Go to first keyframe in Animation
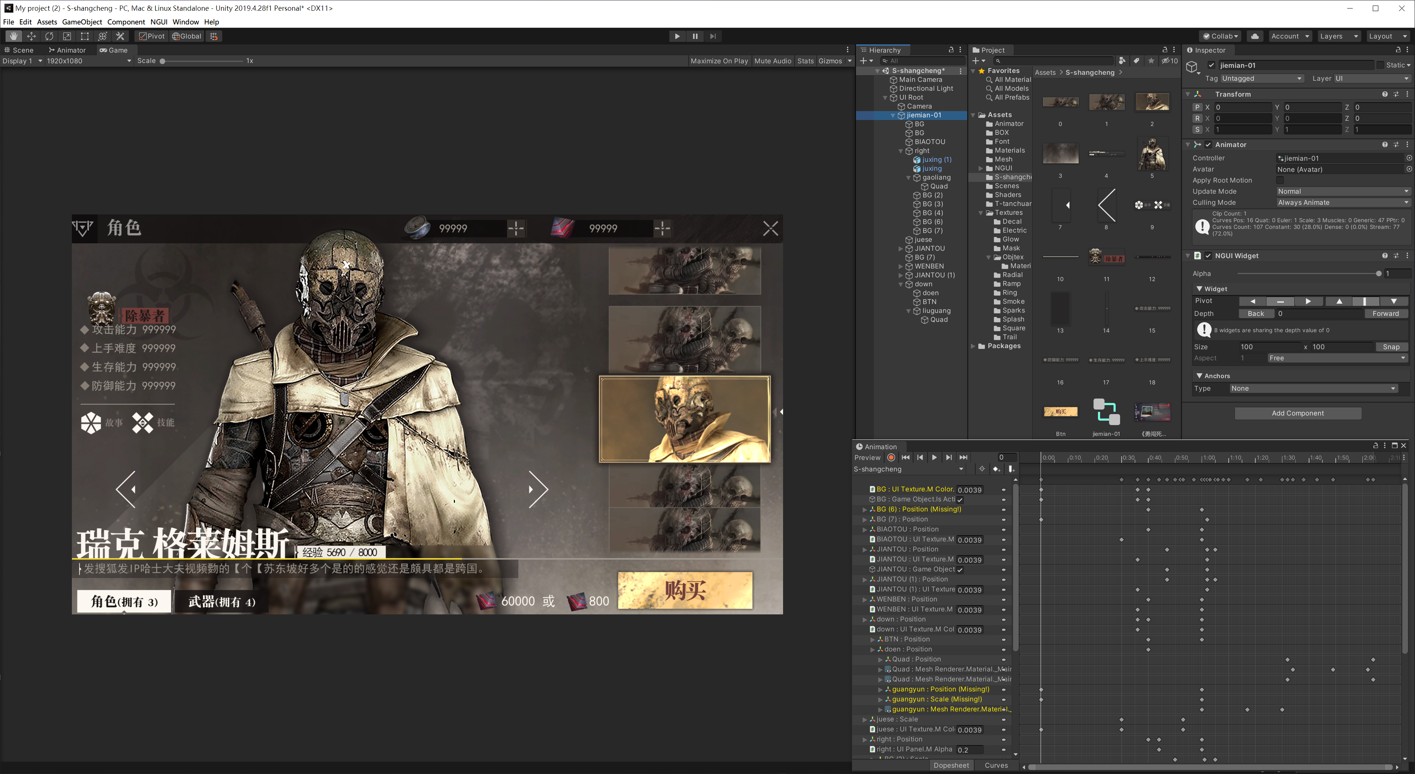The width and height of the screenshot is (1415, 774). [x=905, y=458]
